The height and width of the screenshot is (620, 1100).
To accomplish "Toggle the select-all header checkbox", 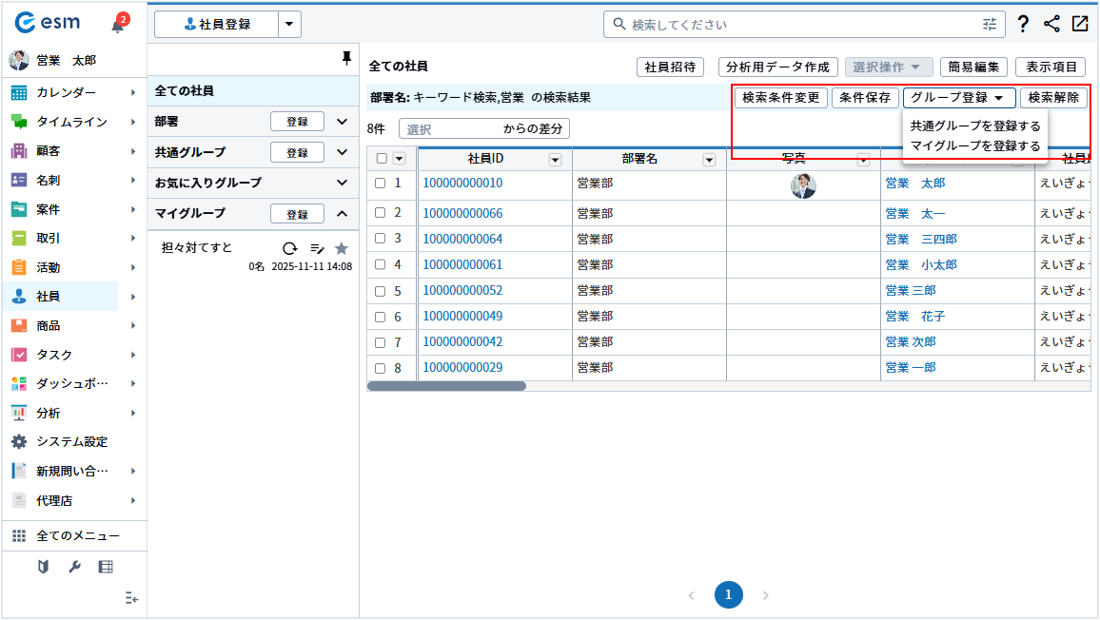I will (382, 160).
